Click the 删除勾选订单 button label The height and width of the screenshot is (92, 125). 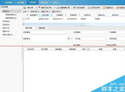pos(46,8)
